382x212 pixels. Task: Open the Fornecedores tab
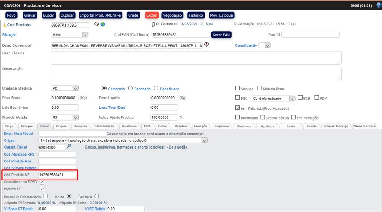[x=104, y=126]
